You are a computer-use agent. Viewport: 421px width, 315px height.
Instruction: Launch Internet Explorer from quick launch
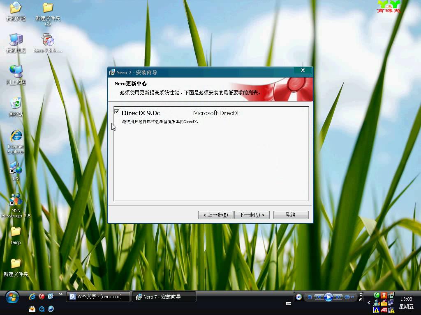[32, 297]
